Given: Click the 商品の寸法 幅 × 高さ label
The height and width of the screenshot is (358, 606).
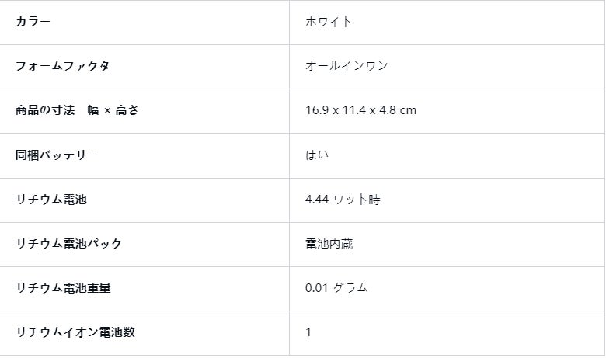Looking at the screenshot, I should click(77, 110).
